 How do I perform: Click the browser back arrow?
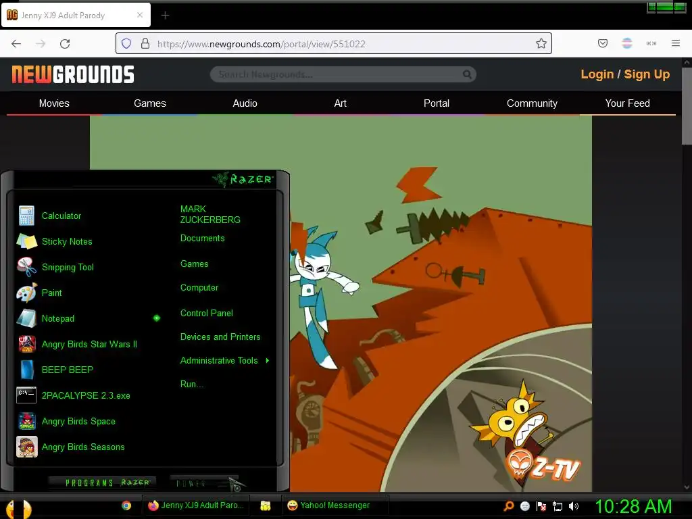click(16, 44)
